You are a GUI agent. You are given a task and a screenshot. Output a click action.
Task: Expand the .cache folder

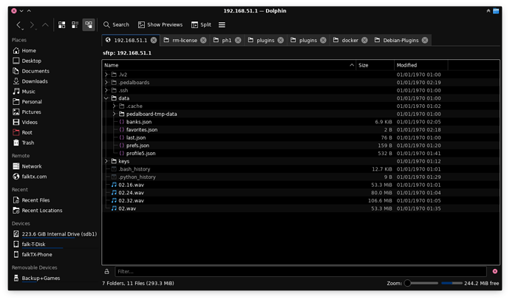(114, 106)
